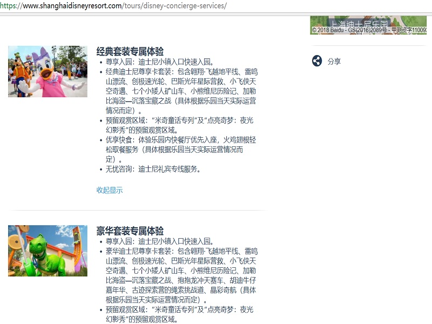Click first 尊享入园 bullet under 经典套装
The height and width of the screenshot is (324, 432).
[159, 62]
